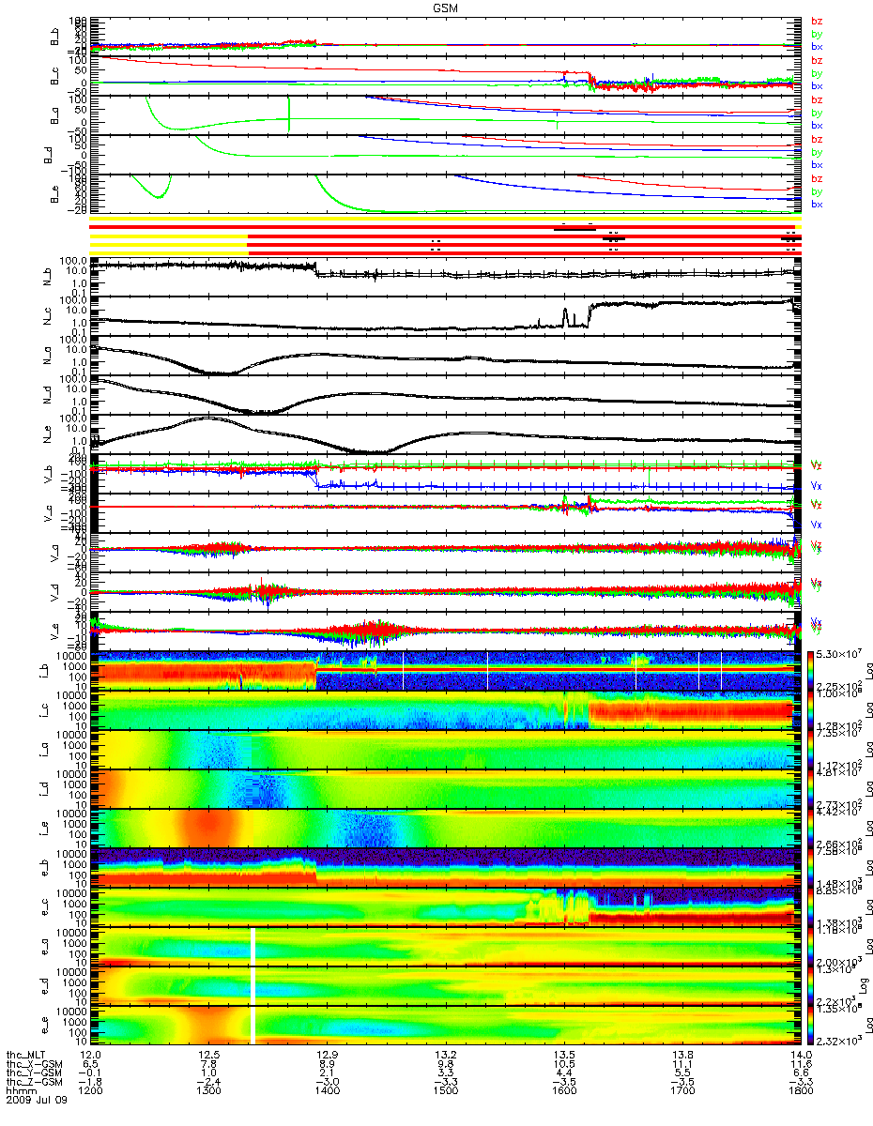Select the N_d density axis label

pos(48,394)
